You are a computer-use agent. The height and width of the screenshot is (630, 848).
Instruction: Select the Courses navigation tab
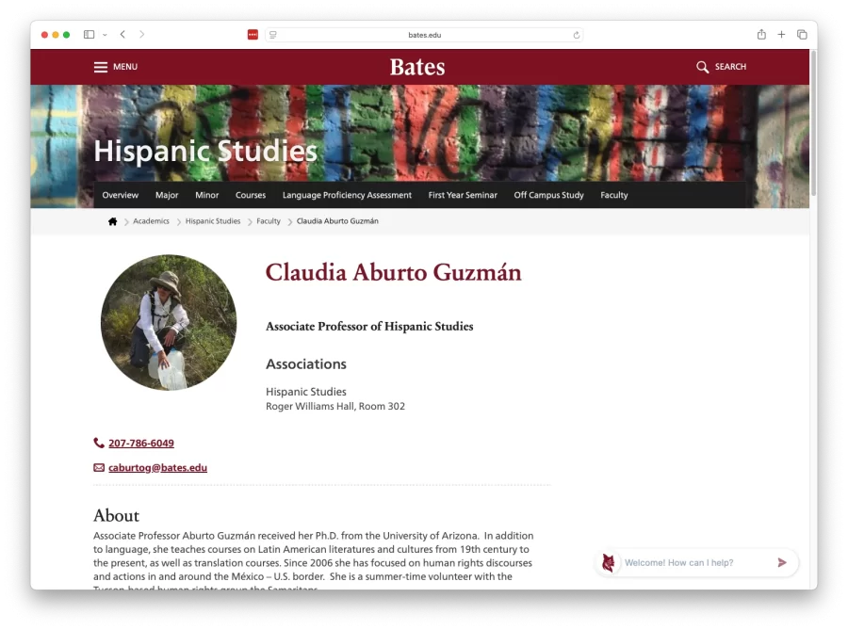(251, 195)
